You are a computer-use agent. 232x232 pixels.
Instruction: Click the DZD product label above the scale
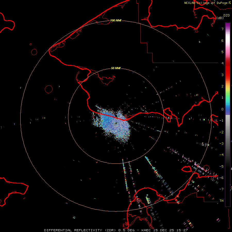point(227,15)
